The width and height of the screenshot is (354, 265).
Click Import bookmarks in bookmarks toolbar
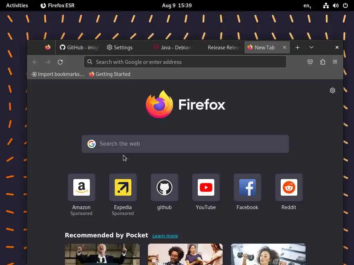[58, 74]
